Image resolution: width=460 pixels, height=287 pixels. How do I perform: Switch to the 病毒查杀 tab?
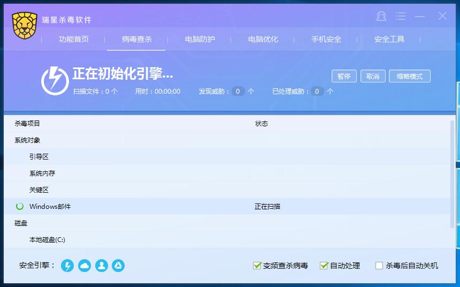[137, 39]
